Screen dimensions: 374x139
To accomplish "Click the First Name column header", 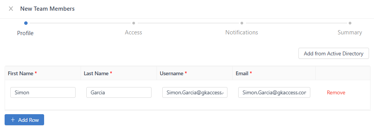I will tap(22, 73).
